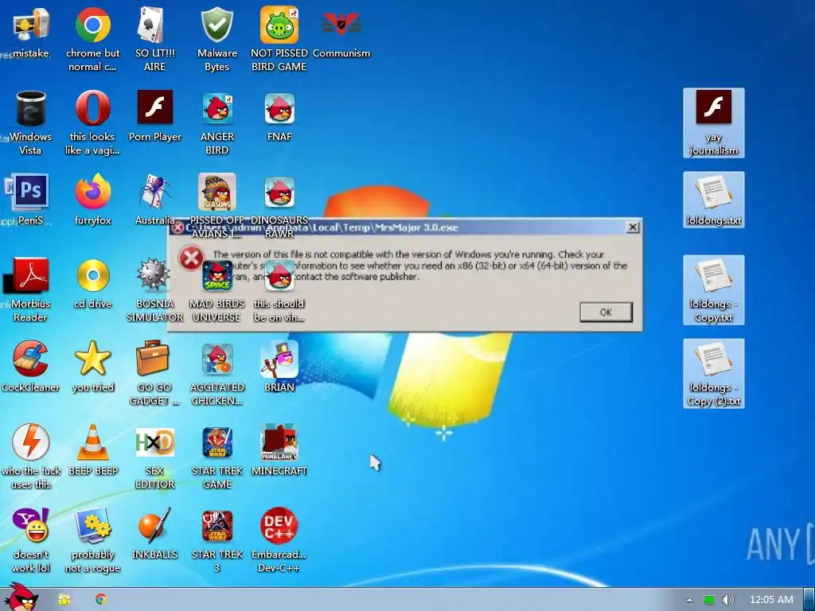815x611 pixels.
Task: Click the Morbius Reader PDF icon
Action: point(30,290)
